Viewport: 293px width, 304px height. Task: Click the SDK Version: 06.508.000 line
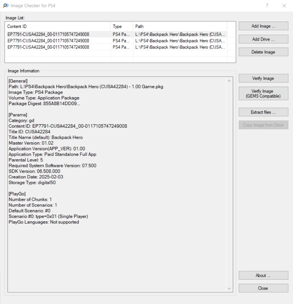point(34,171)
